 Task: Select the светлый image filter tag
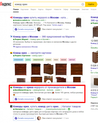pyautogui.click(x=72, y=60)
